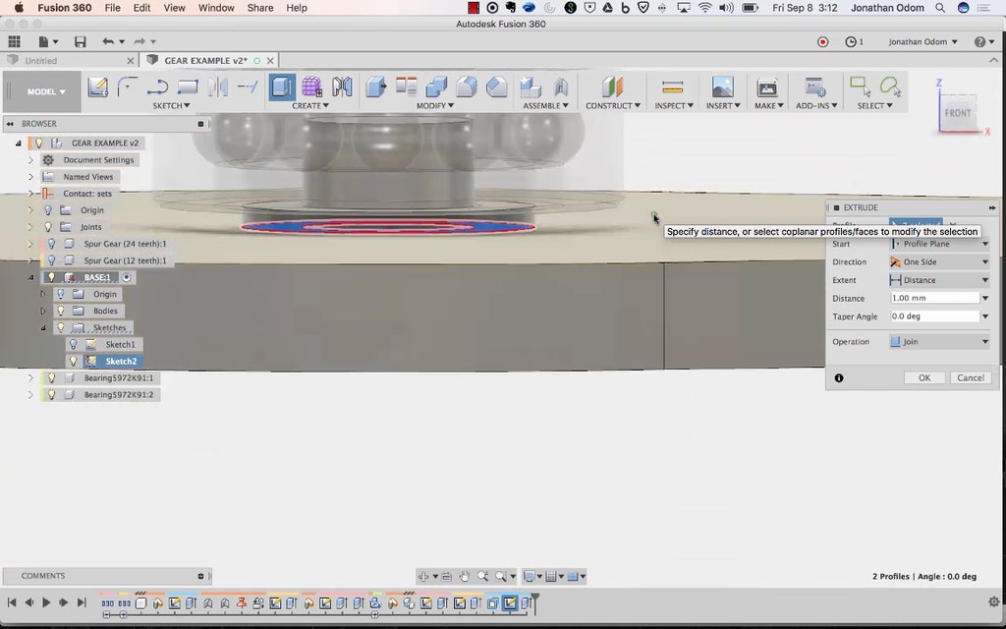Screen dimensions: 1006x629
Task: Select the Create Form purple grid icon
Action: (311, 86)
